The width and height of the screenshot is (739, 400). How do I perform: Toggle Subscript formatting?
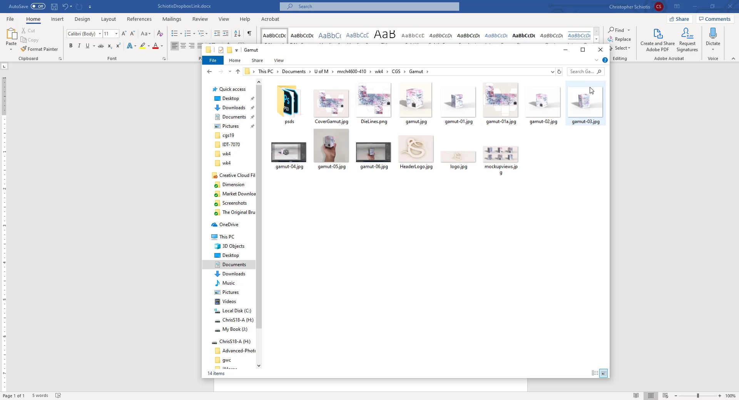tap(110, 46)
